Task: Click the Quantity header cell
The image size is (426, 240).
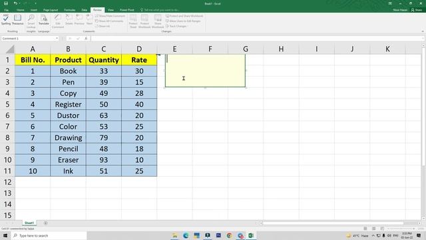Action: pyautogui.click(x=104, y=60)
